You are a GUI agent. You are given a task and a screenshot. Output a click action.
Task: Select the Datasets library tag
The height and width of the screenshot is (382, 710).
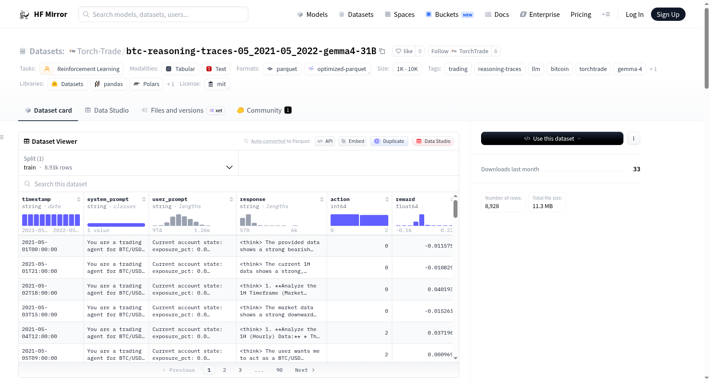[67, 84]
